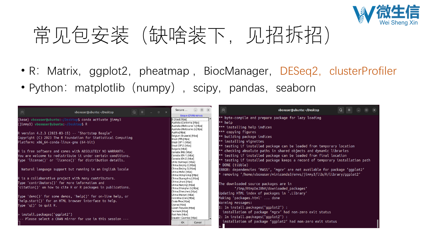Image resolution: width=423 pixels, height=238 pixels.
Task: Click the orange "clusterProfiler" text on the slide
Action: point(363,71)
